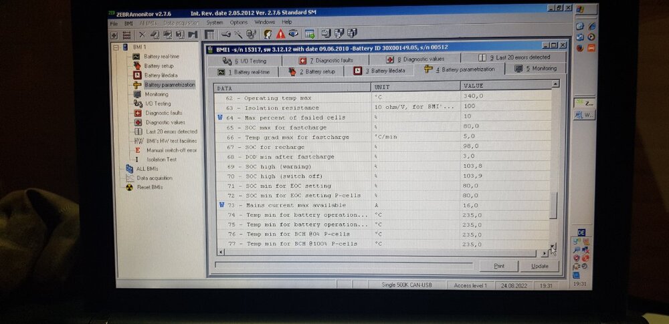
Task: Click the eye icon in the toolbar
Action: pyautogui.click(x=293, y=33)
